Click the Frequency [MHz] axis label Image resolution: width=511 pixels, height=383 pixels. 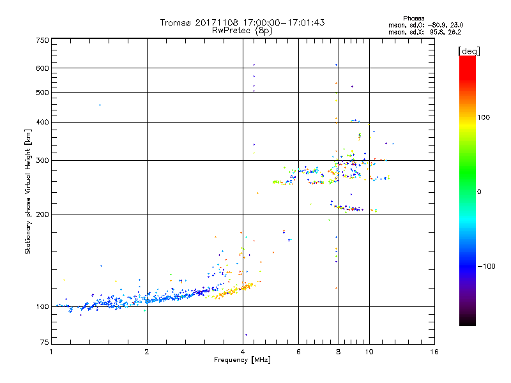pos(242,361)
